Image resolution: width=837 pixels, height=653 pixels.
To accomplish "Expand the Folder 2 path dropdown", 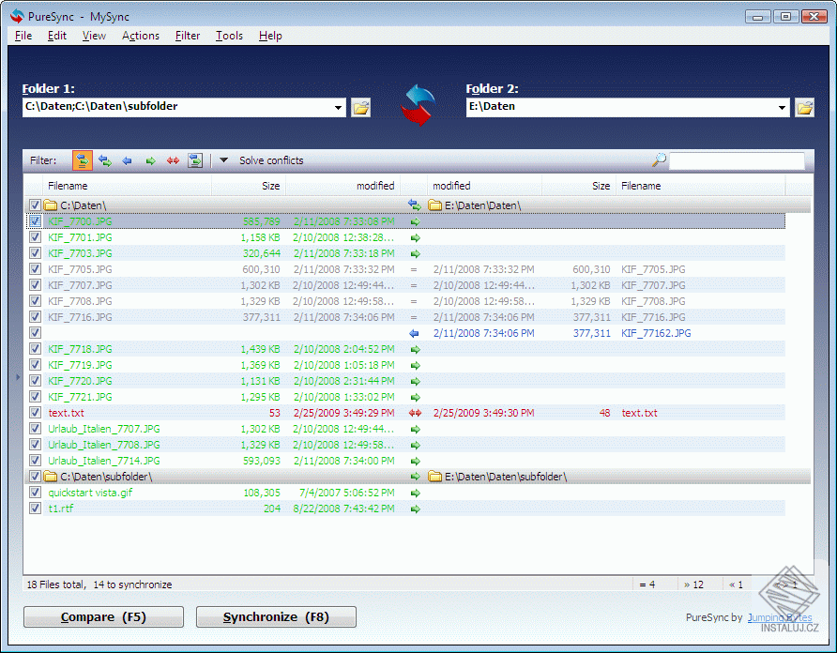I will click(782, 108).
